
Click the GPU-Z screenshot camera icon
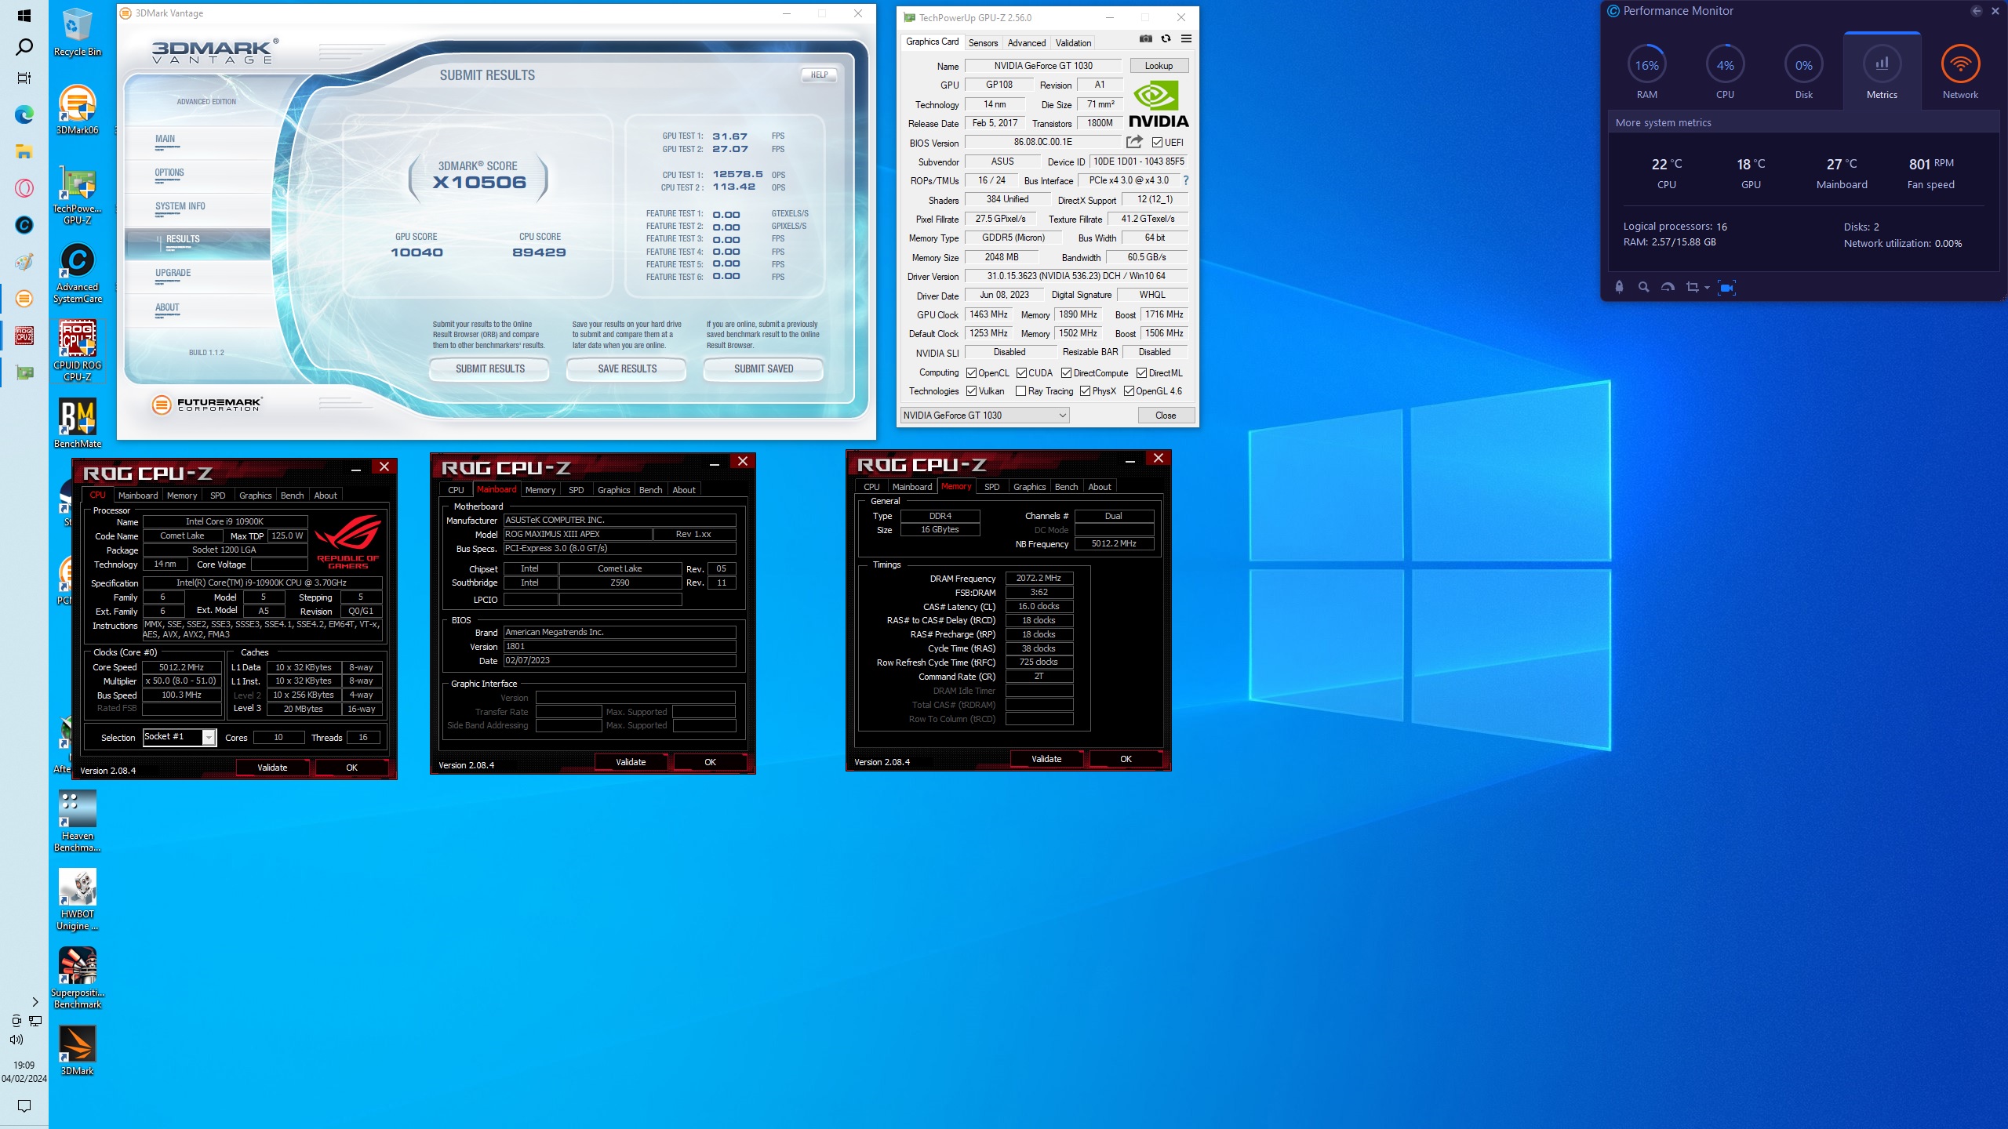(1145, 39)
